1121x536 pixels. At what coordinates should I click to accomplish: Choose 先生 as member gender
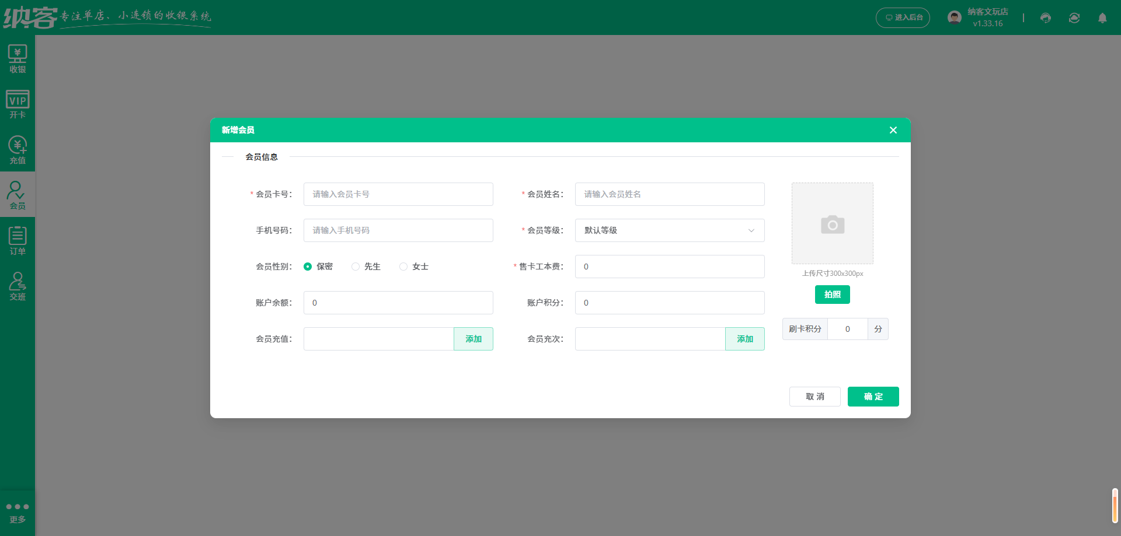(x=356, y=267)
